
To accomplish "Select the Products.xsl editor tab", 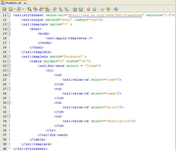I will (13, 3).
